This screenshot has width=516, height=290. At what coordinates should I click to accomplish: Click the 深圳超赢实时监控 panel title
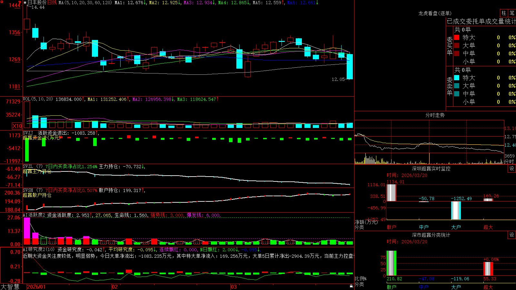pos(431,169)
